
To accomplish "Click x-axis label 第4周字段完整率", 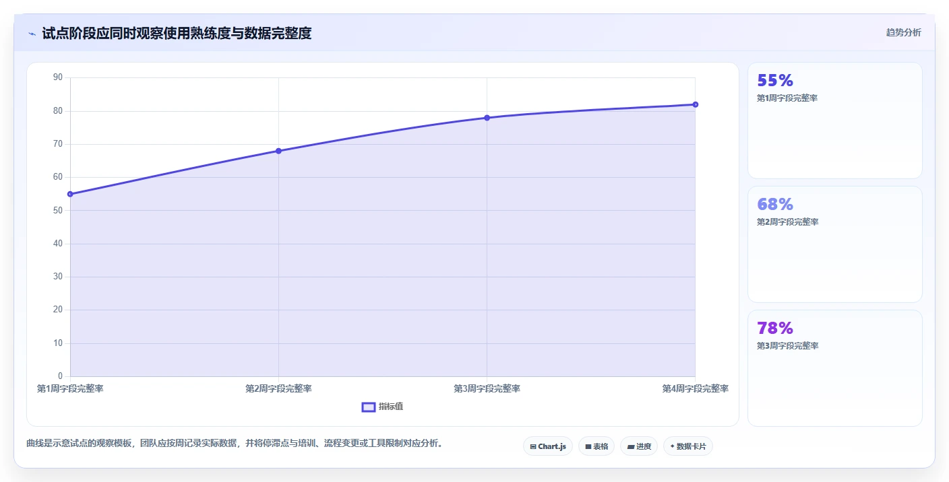I will pyautogui.click(x=695, y=388).
